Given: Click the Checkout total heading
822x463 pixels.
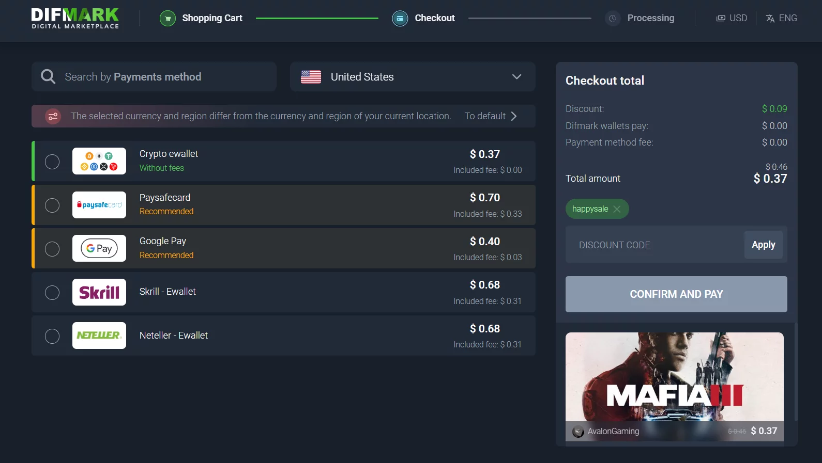Looking at the screenshot, I should pos(605,81).
